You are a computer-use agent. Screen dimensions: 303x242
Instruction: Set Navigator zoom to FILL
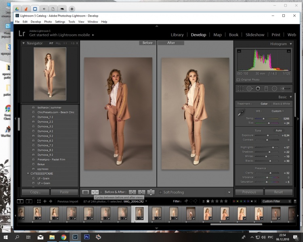click(58, 44)
